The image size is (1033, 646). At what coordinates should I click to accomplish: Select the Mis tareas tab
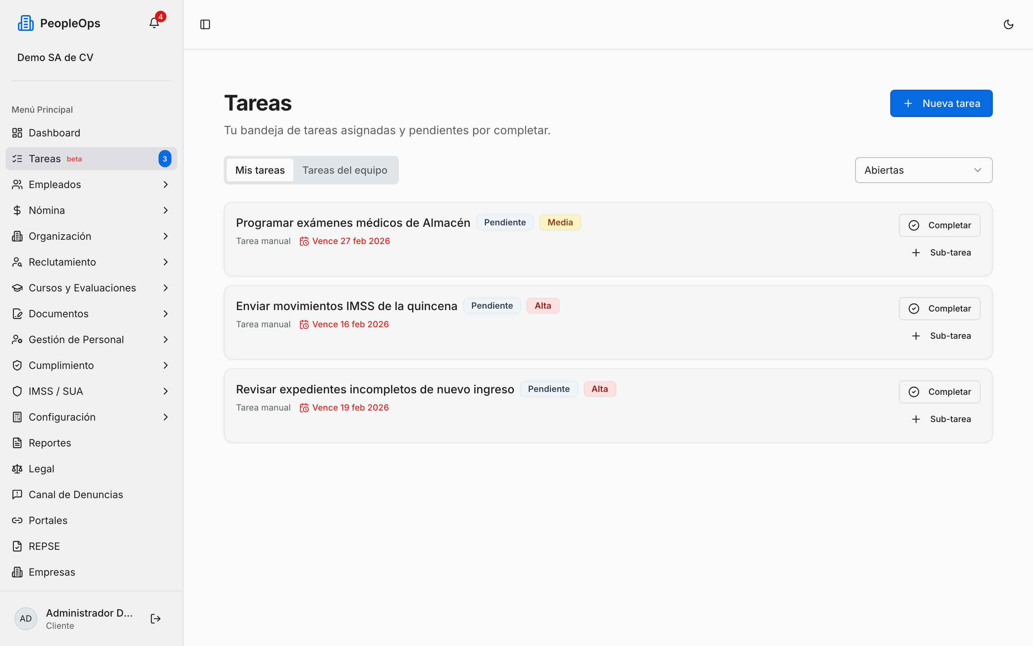[260, 170]
